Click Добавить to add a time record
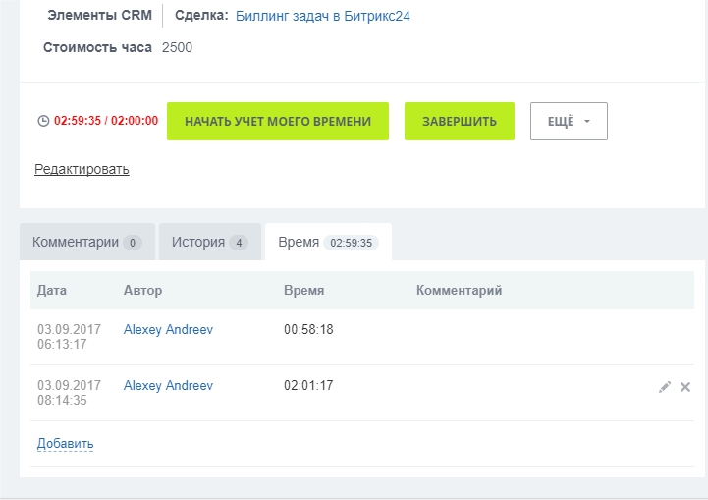The image size is (708, 500). click(65, 444)
